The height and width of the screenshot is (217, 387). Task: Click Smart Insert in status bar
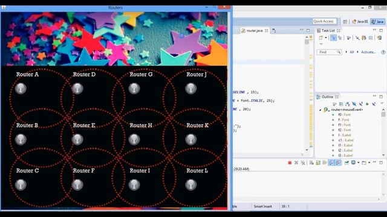[262, 206]
